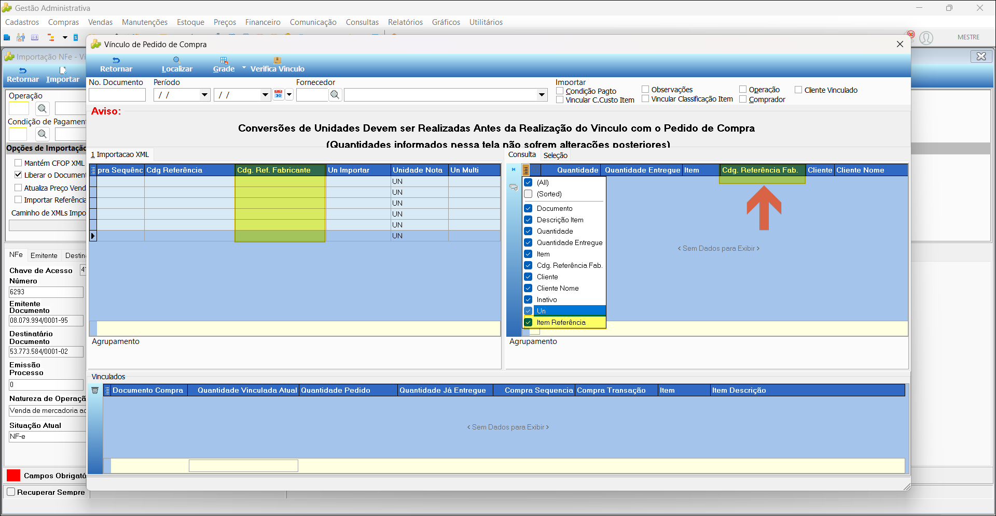
Task: Open the Financeiro menu
Action: click(262, 22)
